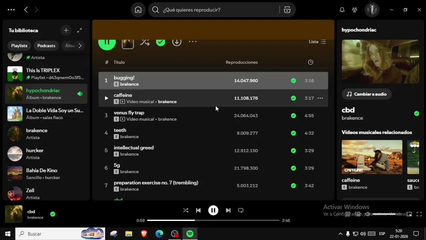
Task: Adjust the volume slider
Action: point(388,214)
